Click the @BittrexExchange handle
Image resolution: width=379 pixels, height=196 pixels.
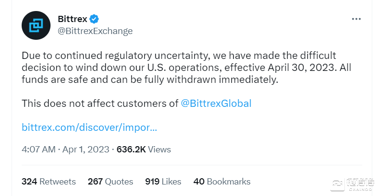95,31
